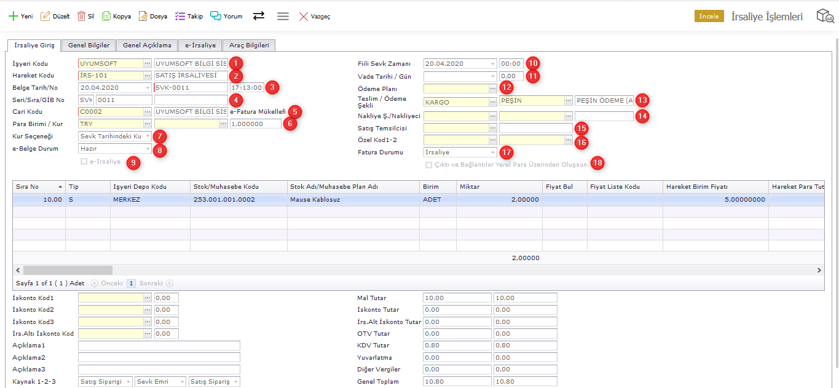
Task: Open the Araç Bilgileri tab
Action: tap(249, 46)
